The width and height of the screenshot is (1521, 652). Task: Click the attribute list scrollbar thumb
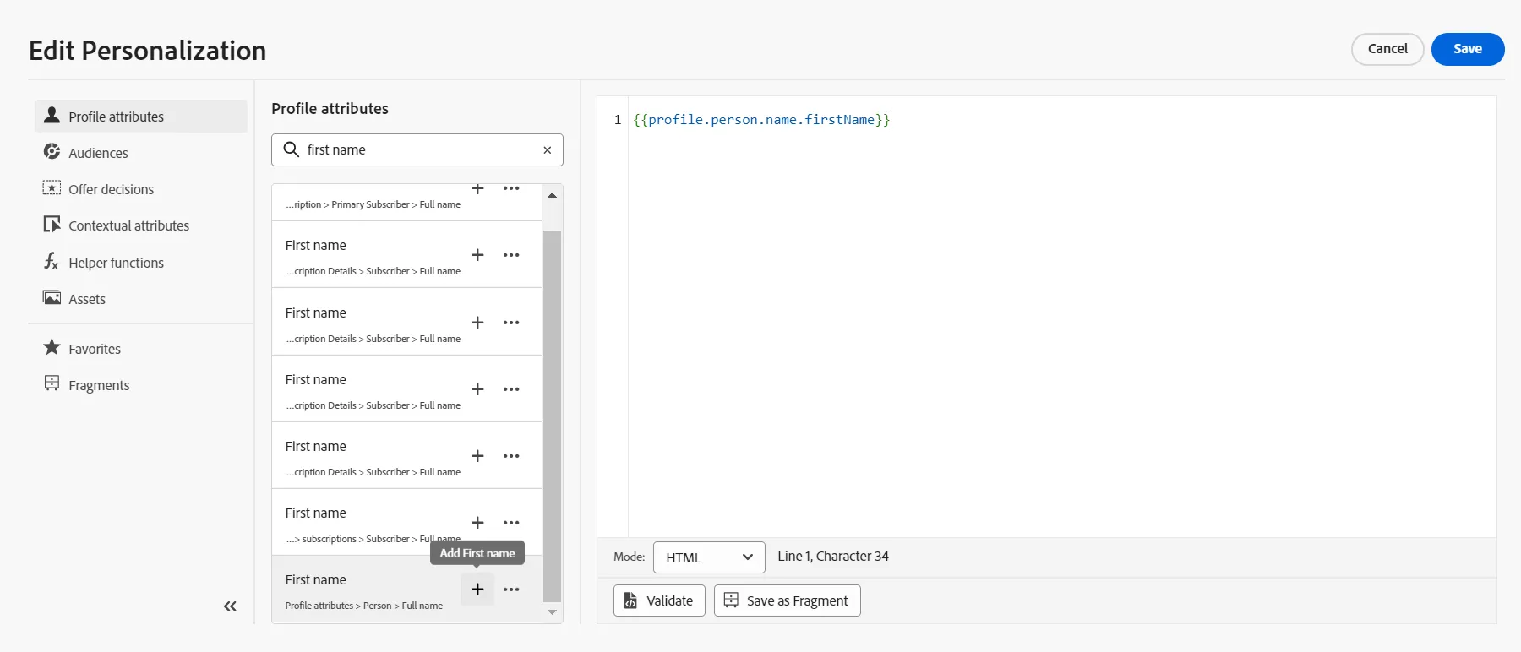[x=552, y=416]
